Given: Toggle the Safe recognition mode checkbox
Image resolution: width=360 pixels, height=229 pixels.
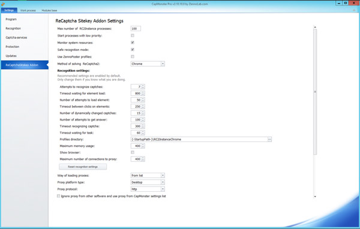Looking at the screenshot, I should (133, 50).
